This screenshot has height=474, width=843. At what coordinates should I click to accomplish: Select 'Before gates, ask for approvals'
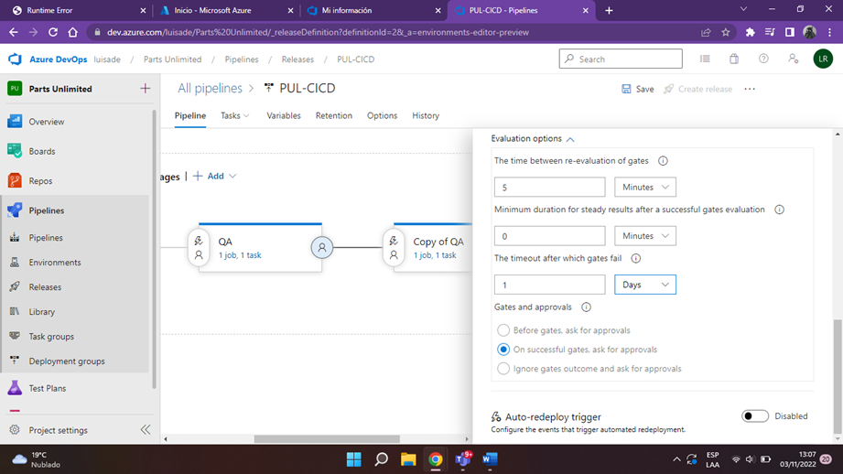tap(503, 330)
